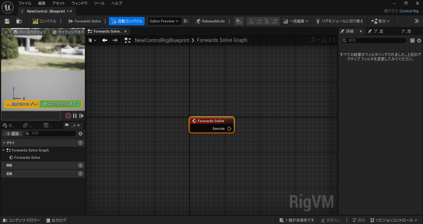Open the Editor Preview dropdown
The height and width of the screenshot is (224, 423).
(164, 21)
